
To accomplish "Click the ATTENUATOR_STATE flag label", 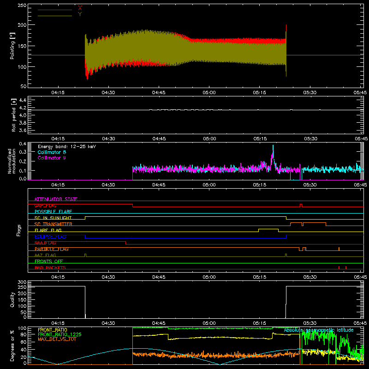I will point(56,199).
